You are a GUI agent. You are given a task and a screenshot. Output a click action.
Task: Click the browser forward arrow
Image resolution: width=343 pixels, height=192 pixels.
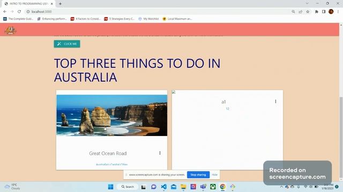[x=12, y=12]
